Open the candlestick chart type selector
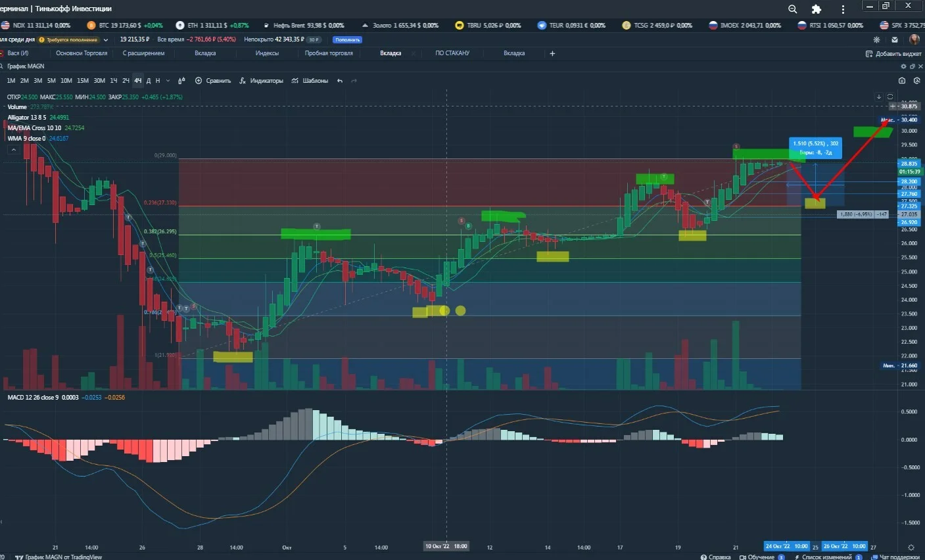 coord(181,81)
